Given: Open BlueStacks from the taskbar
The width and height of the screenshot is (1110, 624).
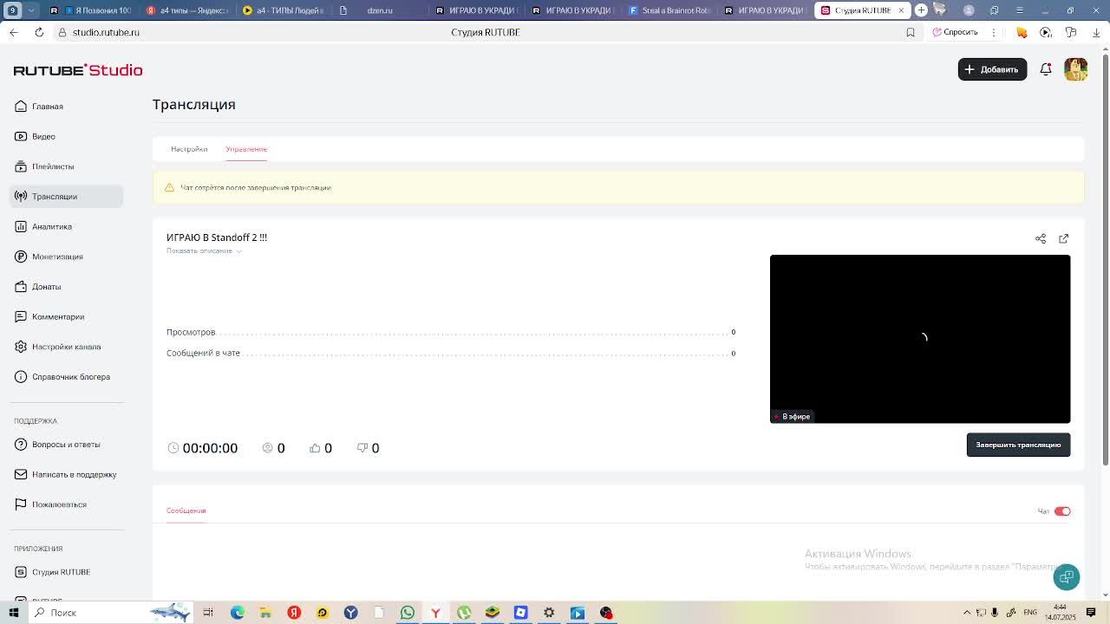Looking at the screenshot, I should tap(493, 613).
